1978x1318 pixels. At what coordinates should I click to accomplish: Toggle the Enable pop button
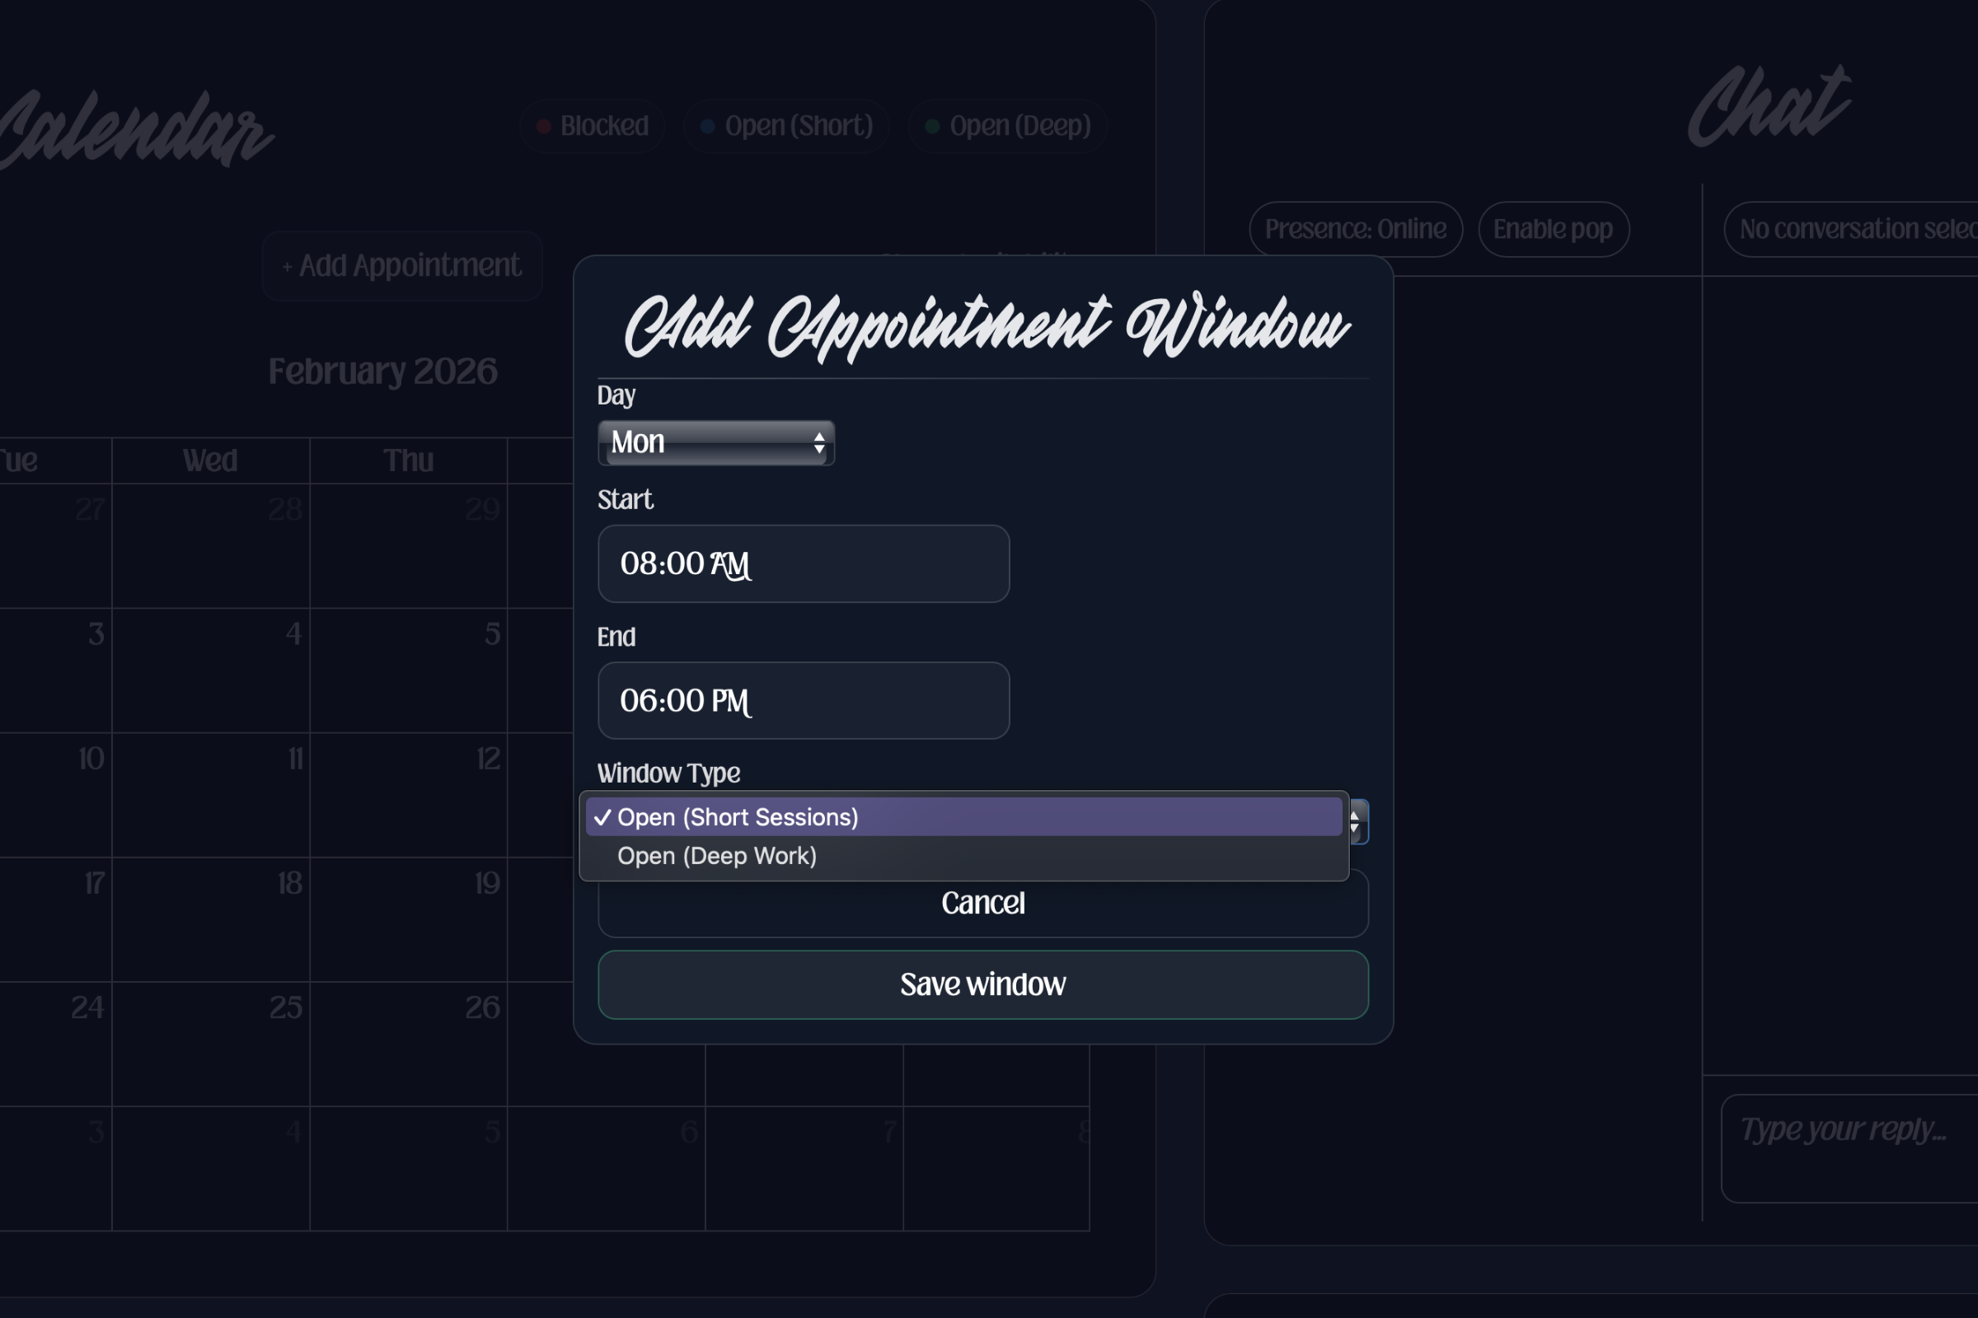1553,229
